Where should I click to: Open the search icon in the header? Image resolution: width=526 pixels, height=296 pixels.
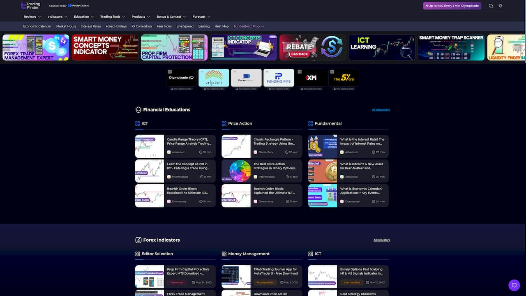coord(490,6)
